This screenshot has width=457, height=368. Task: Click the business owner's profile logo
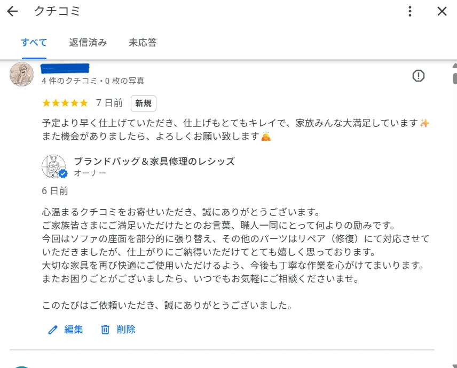click(54, 166)
